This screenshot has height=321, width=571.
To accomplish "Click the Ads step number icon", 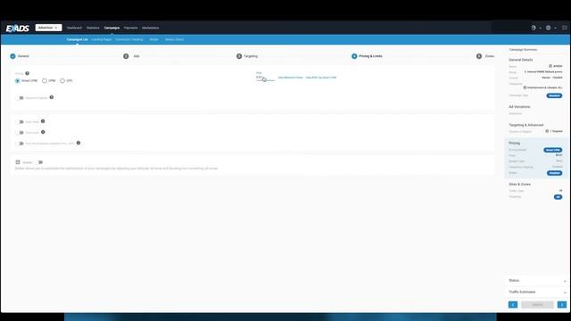I will tap(126, 56).
